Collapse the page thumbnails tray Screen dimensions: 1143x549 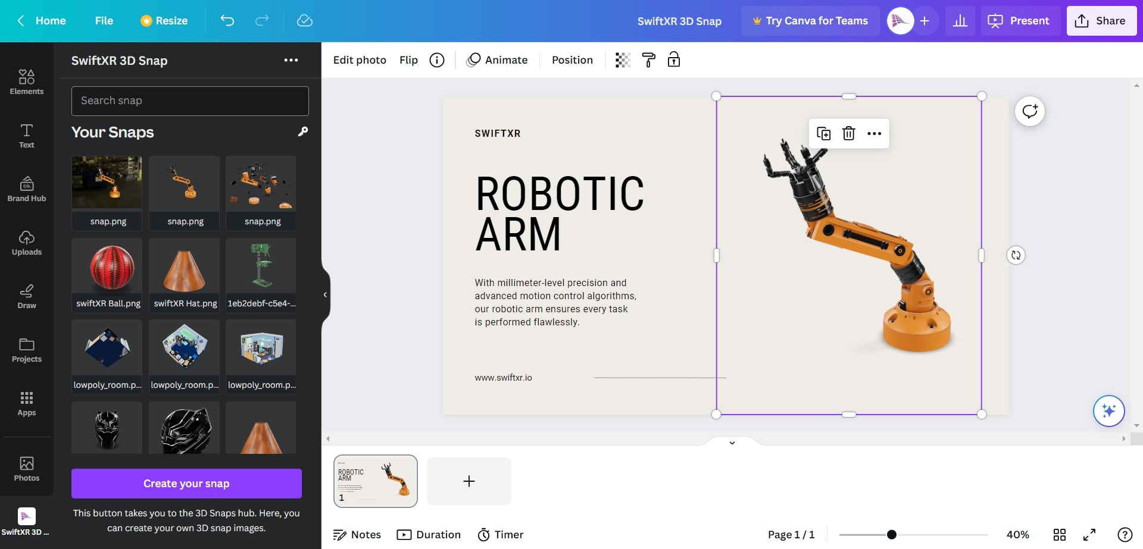click(x=732, y=443)
